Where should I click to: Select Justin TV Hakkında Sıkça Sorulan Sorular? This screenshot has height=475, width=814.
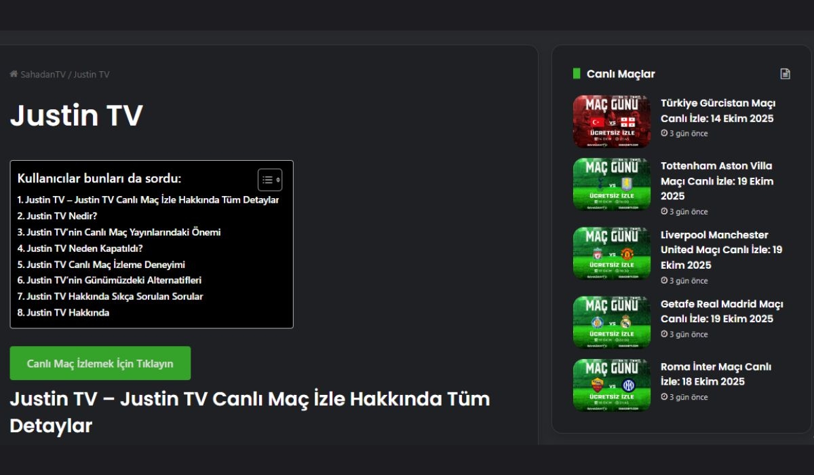click(110, 297)
